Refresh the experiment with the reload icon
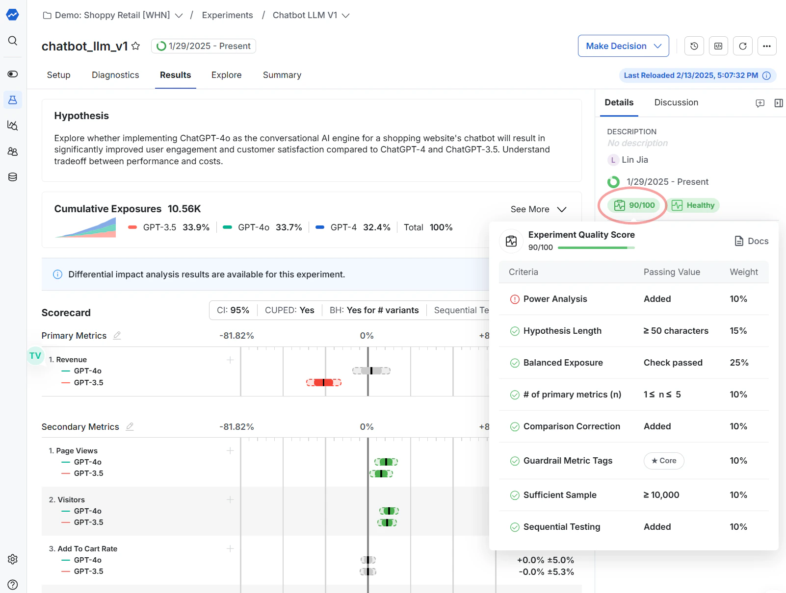This screenshot has width=786, height=593. tap(743, 46)
